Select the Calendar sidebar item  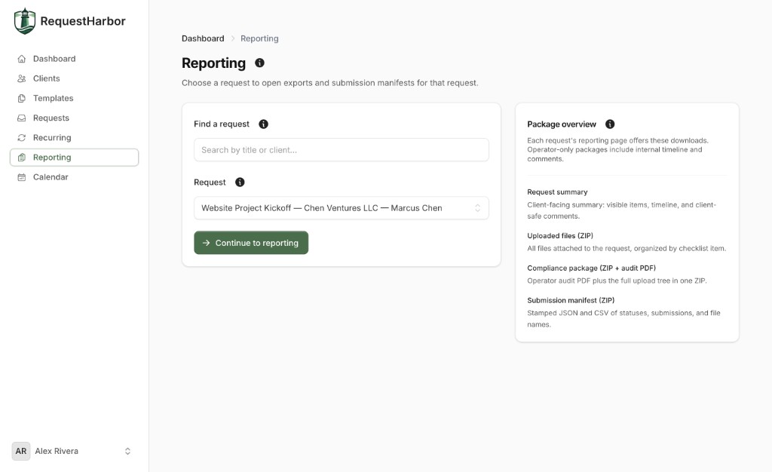coord(74,176)
